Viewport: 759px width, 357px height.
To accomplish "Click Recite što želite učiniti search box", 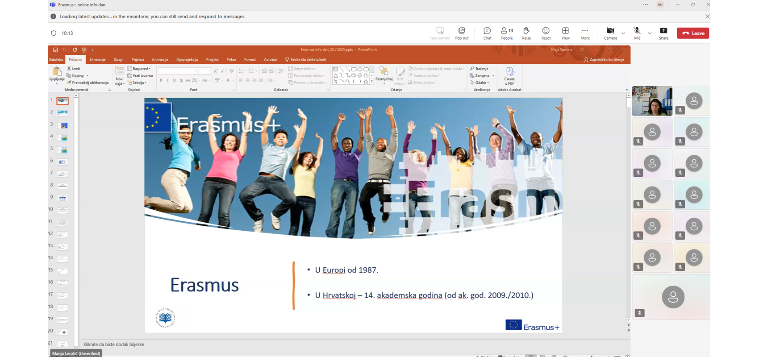I will point(306,59).
